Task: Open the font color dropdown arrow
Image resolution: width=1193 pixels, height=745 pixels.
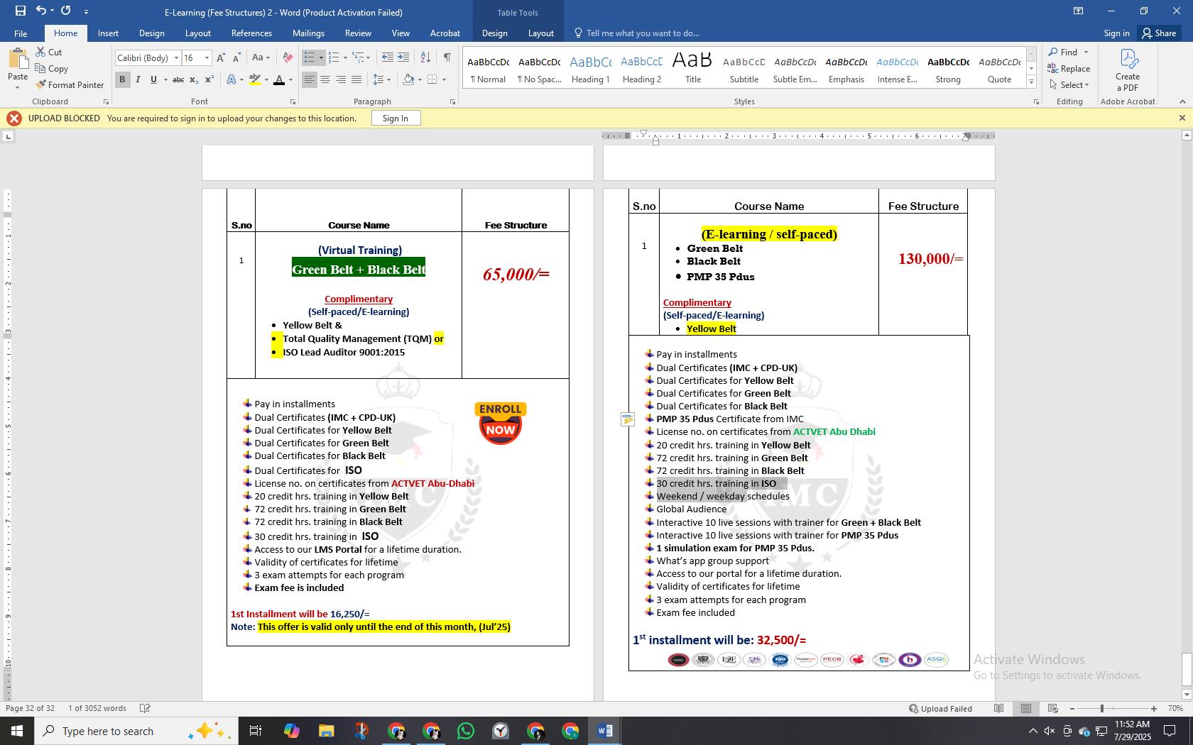Action: [x=290, y=79]
